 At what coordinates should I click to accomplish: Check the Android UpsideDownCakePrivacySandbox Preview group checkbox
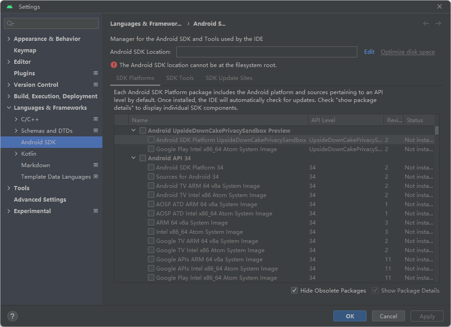[x=143, y=130]
